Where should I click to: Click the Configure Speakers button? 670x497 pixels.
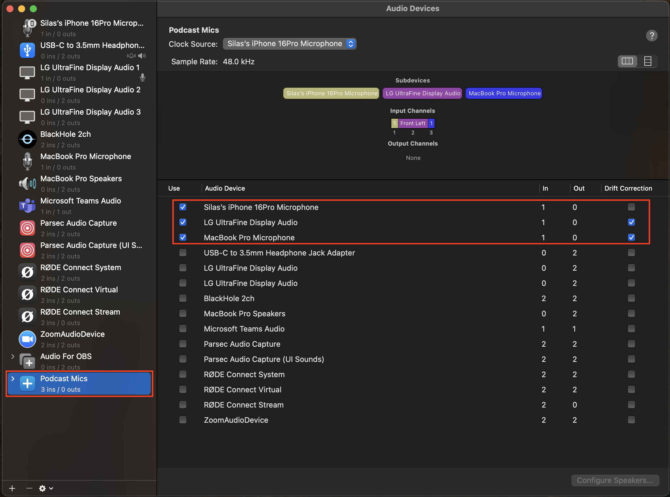point(615,480)
